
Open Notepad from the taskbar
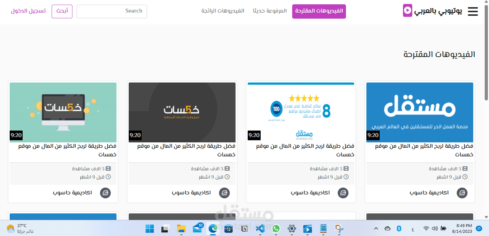pyautogui.click(x=323, y=228)
